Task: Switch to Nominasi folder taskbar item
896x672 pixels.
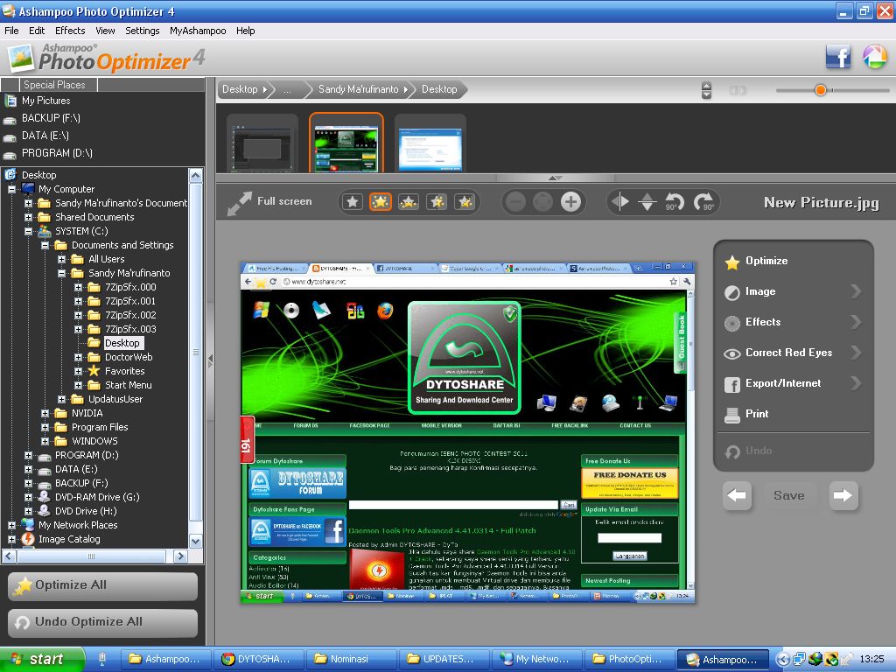Action: 351,660
